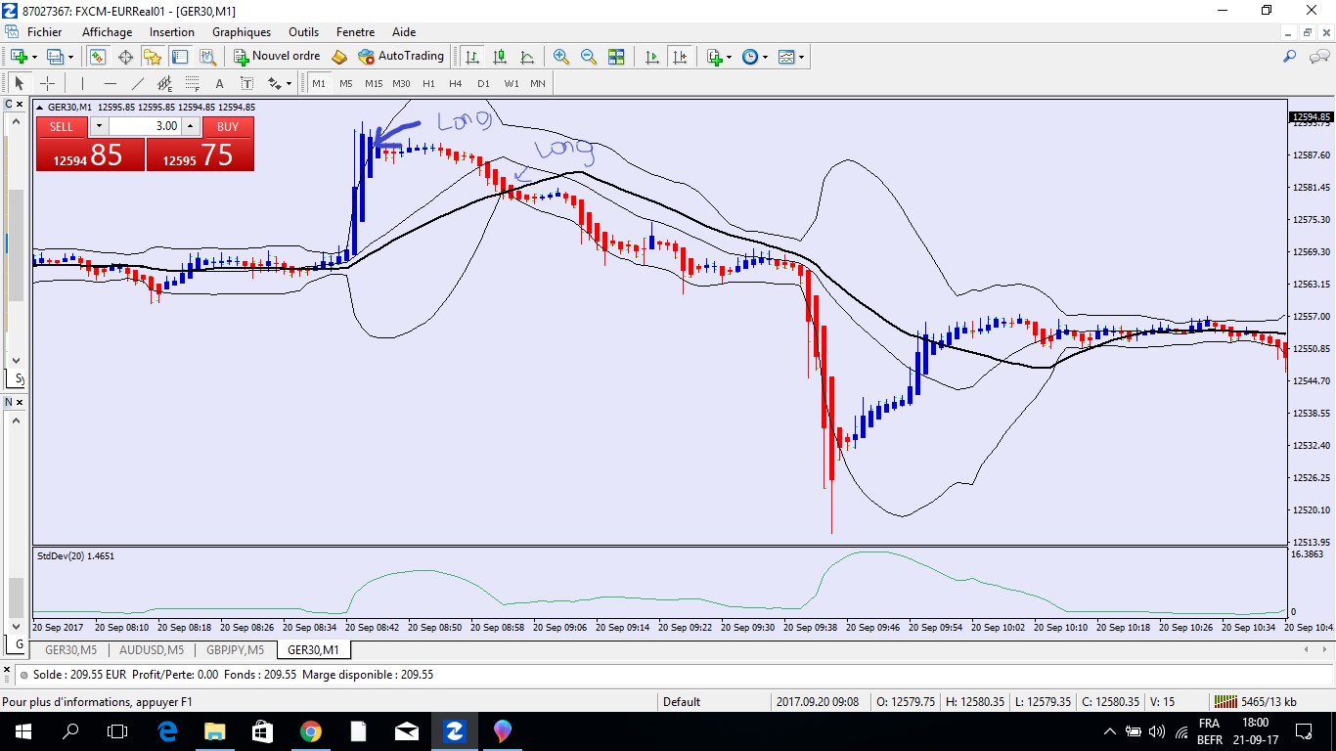
Task: Close the Market Watch side panel
Action: tap(20, 105)
